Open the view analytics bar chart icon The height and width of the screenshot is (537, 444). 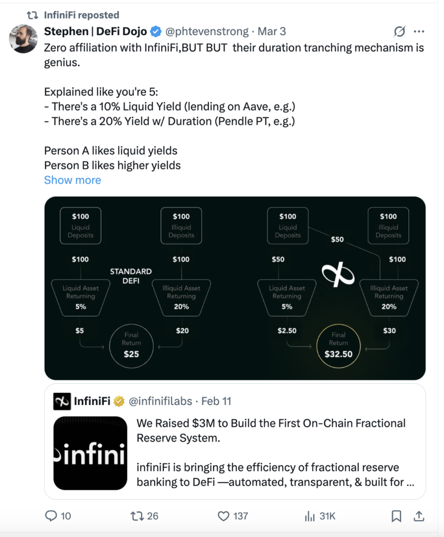pos(310,516)
